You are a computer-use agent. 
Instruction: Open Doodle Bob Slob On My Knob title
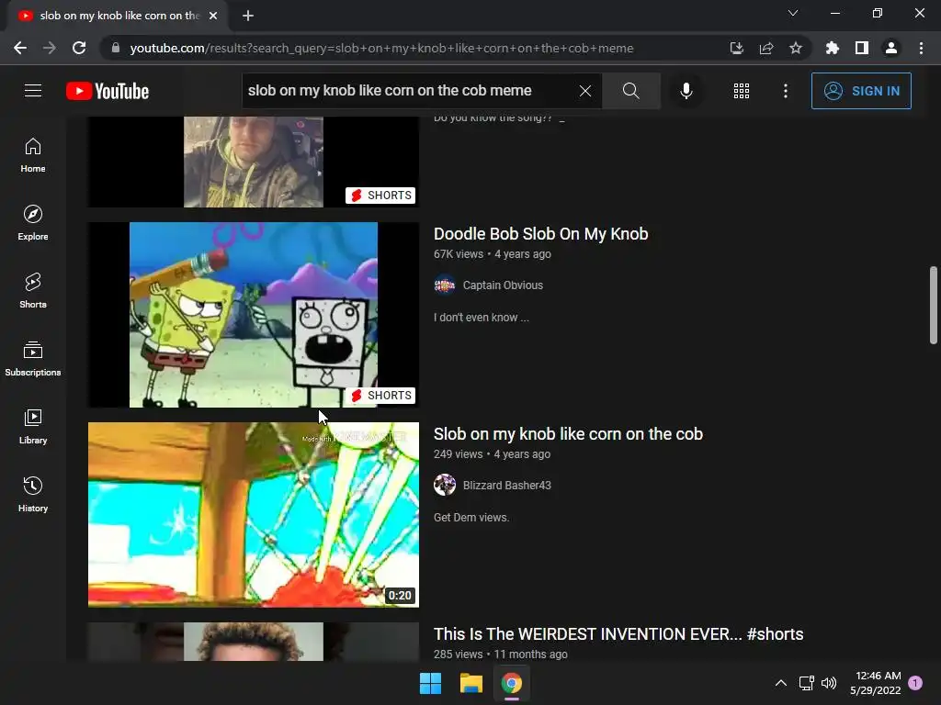tap(540, 234)
